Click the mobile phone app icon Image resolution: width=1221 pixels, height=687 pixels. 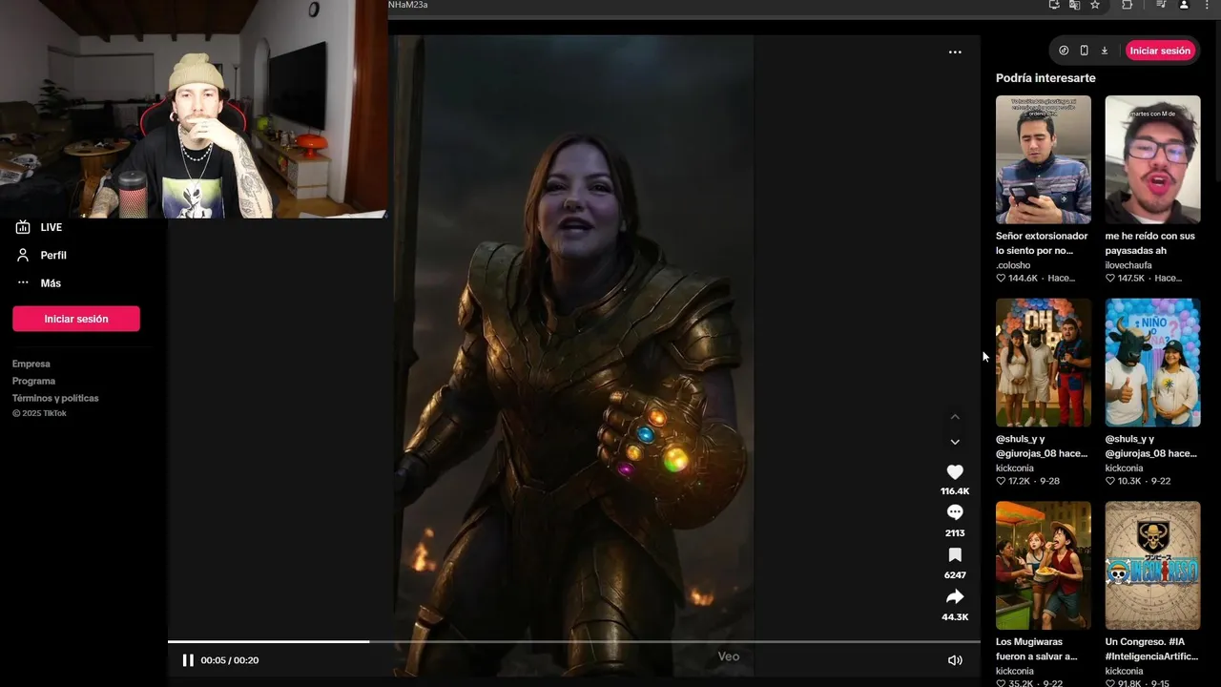click(1084, 51)
